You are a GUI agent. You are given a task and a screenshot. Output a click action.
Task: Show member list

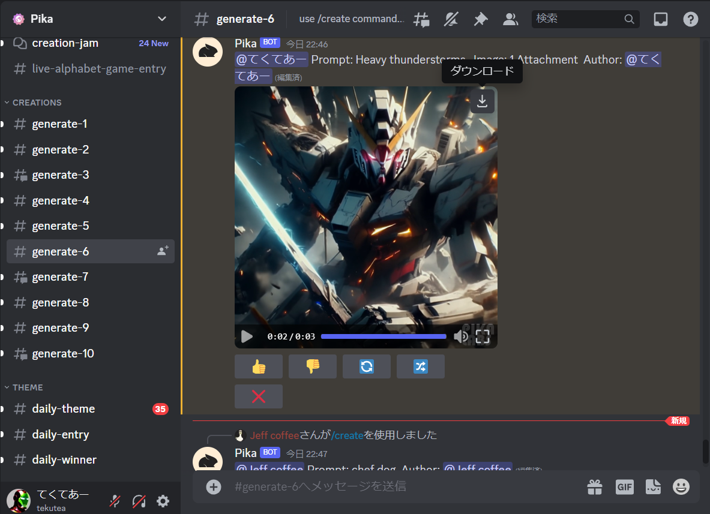(510, 19)
